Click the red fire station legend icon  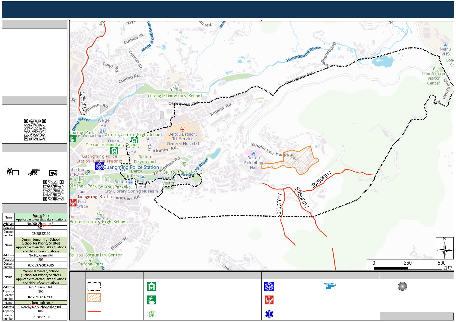pyautogui.click(x=269, y=300)
